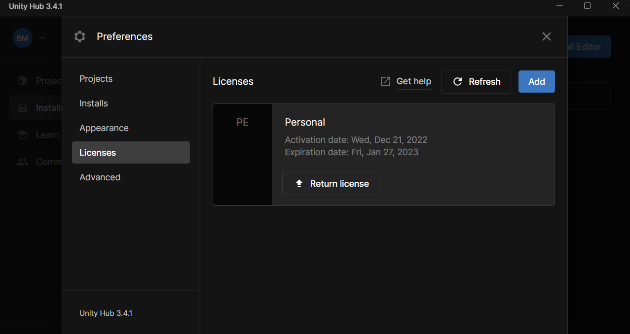Switch to Appearance preferences
The width and height of the screenshot is (630, 334).
[x=131, y=128]
